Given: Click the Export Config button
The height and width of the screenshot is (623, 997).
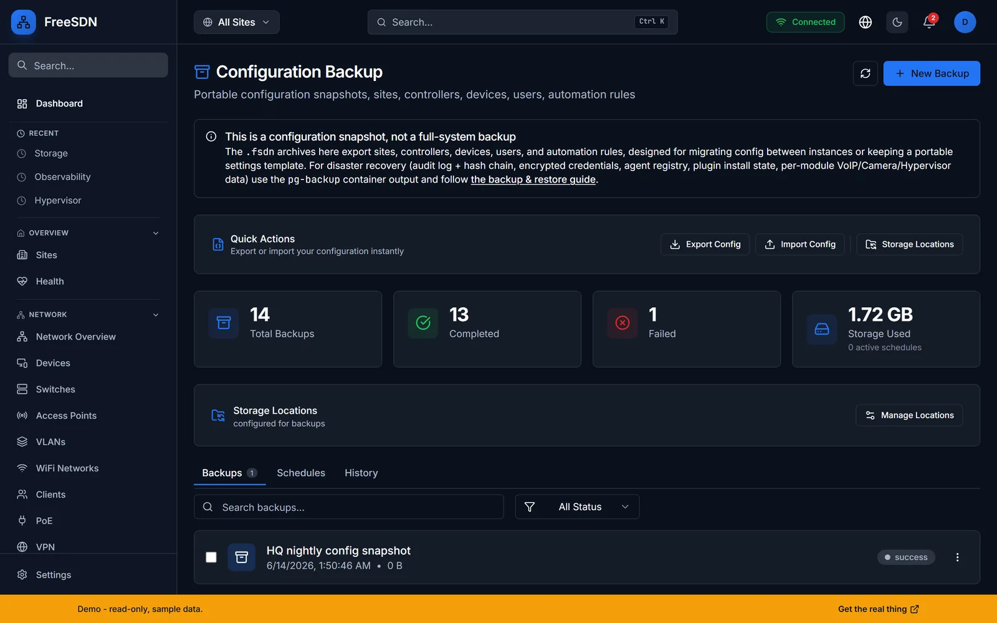Looking at the screenshot, I should tap(705, 244).
